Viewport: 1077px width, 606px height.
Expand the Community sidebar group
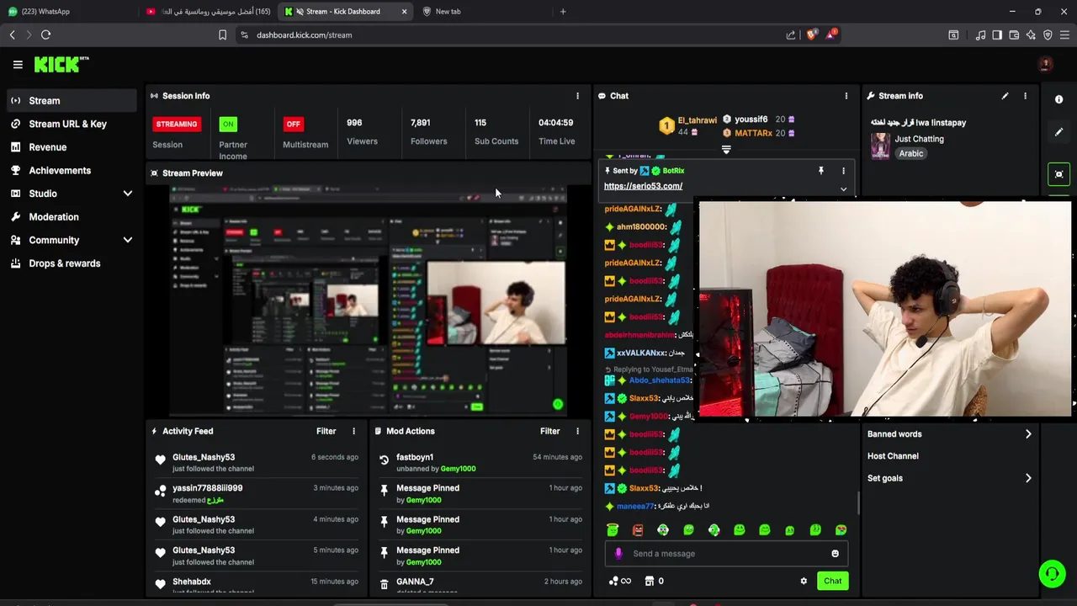[72, 240]
